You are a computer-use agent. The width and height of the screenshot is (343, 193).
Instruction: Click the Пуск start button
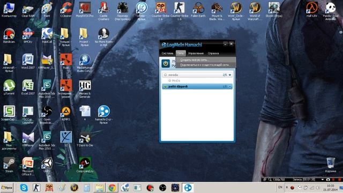pos(7,188)
